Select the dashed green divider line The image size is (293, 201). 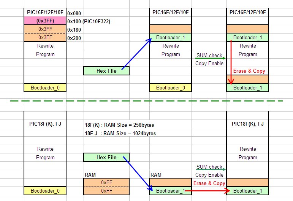click(146, 101)
